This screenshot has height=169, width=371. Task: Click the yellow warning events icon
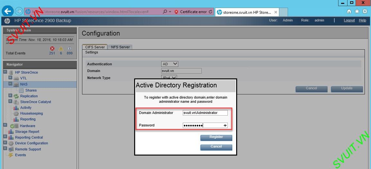pyautogui.click(x=61, y=48)
